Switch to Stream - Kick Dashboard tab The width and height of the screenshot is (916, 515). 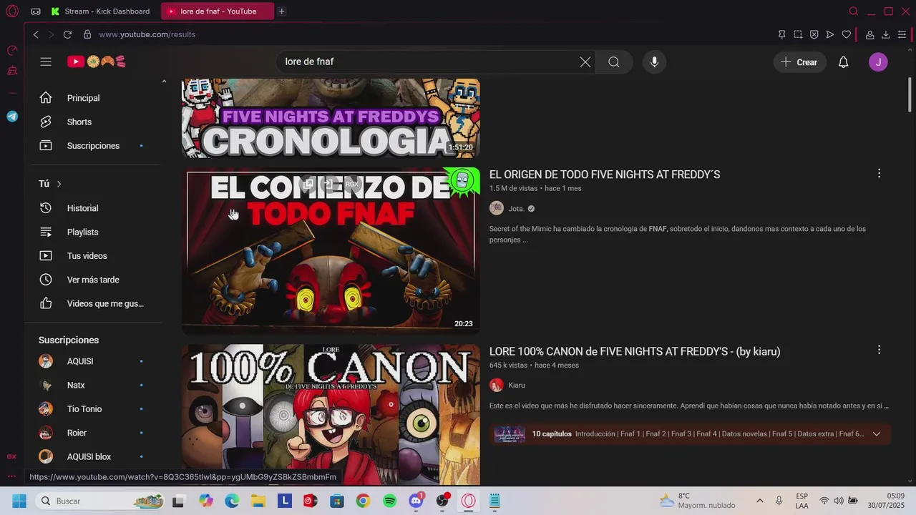[102, 11]
